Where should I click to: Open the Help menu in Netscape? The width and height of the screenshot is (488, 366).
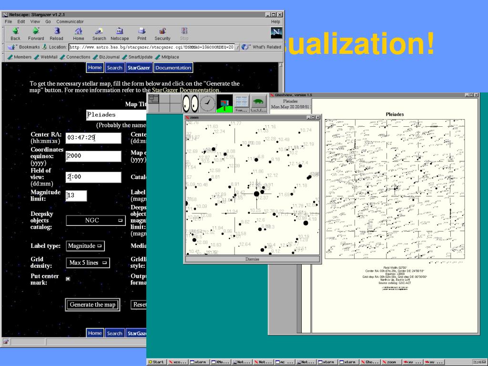pos(275,21)
